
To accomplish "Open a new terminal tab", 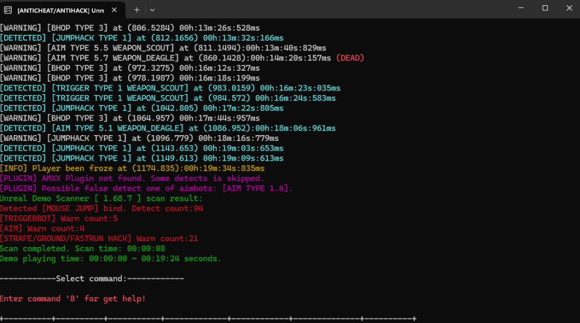I will (x=136, y=10).
